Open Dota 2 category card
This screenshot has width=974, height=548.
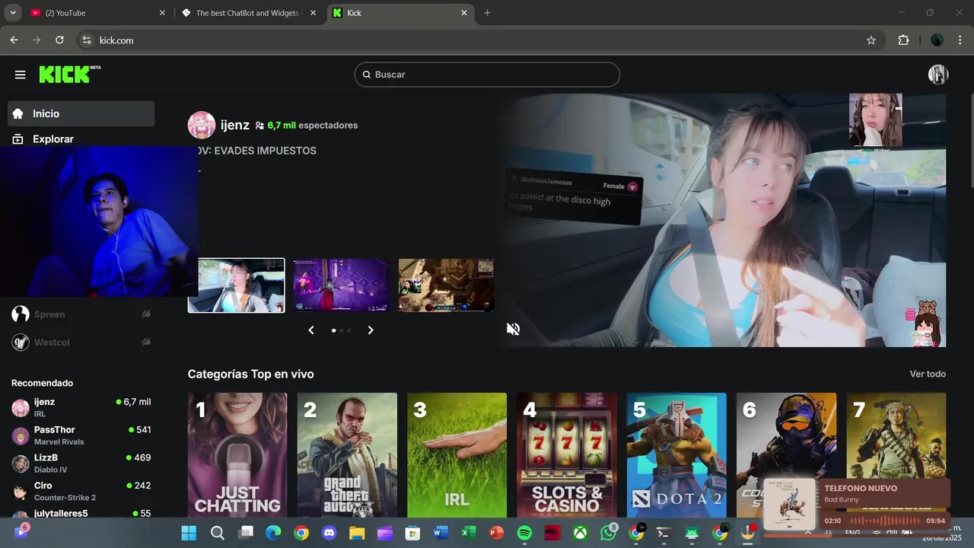[x=676, y=455]
